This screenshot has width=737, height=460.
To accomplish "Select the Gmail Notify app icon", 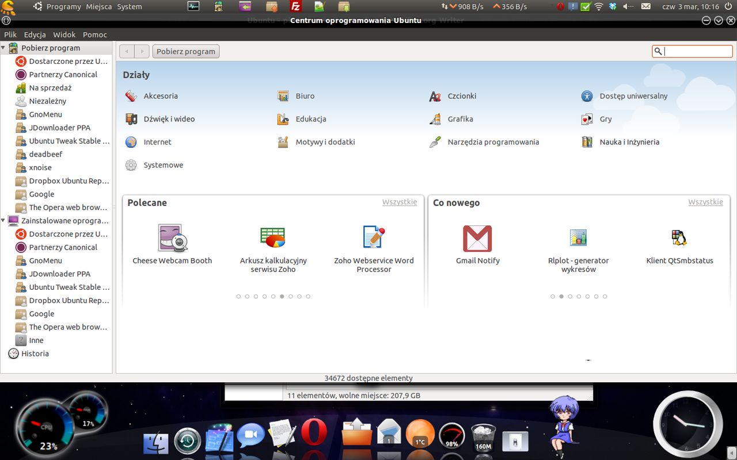I will click(x=477, y=238).
